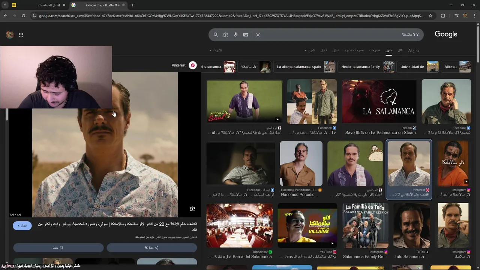Click inside the Google search text field
Screen dimensions: 480x270
click(339, 34)
